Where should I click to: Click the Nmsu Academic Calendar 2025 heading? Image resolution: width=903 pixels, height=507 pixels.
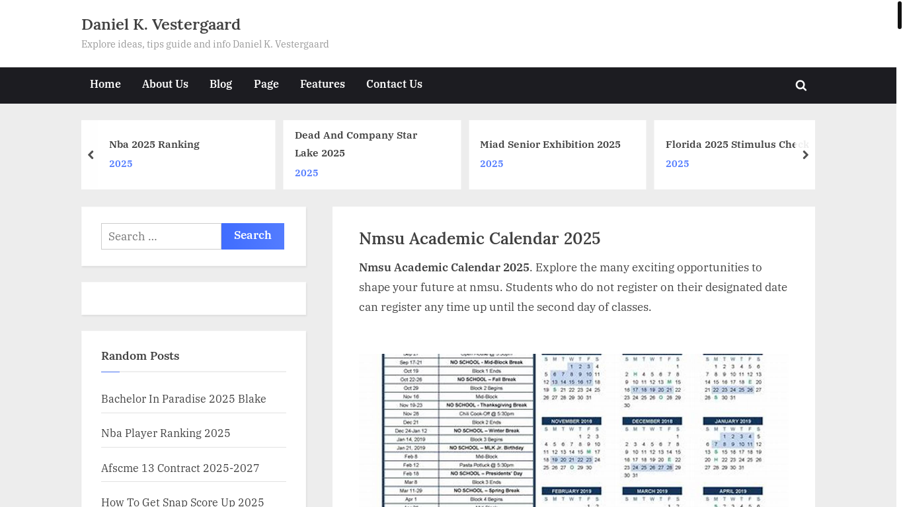(480, 238)
